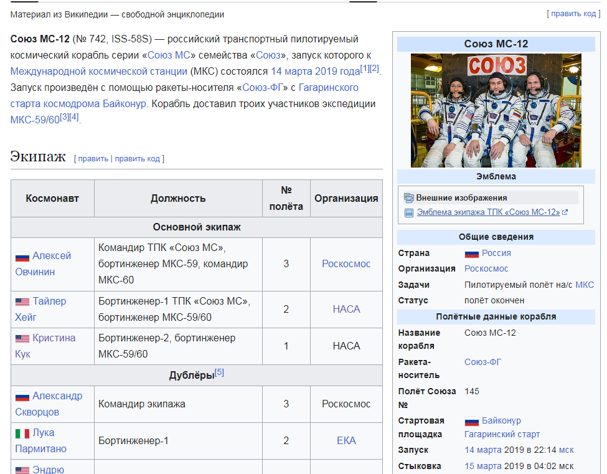Open the Союз МС series link
The width and height of the screenshot is (607, 474).
169,55
